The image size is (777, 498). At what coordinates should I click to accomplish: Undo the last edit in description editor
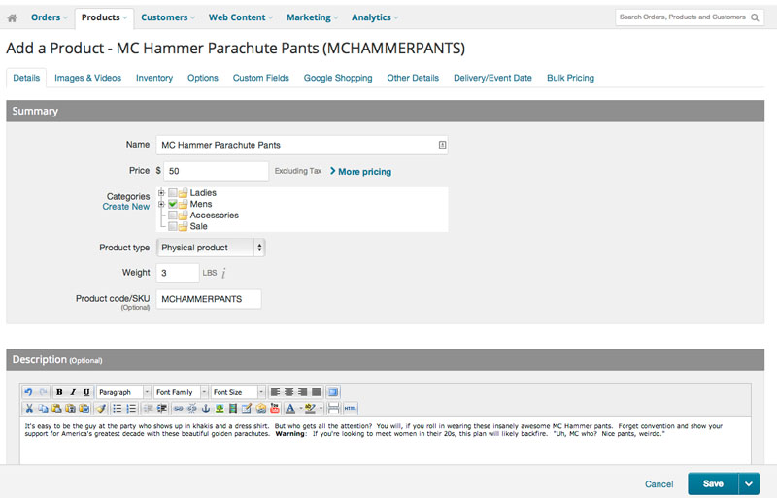coord(28,392)
